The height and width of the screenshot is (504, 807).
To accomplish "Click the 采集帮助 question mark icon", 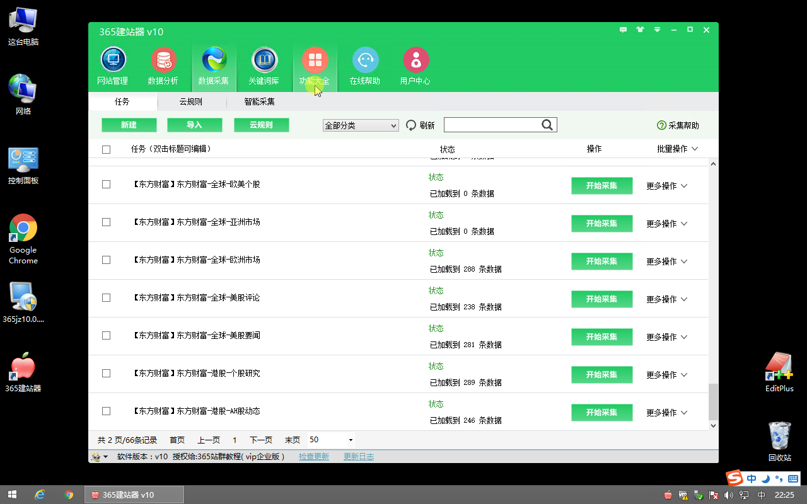I will (x=661, y=125).
